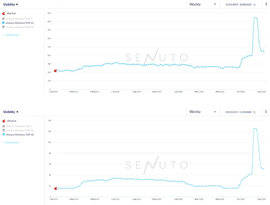Click the '1 Sep 2019' axis label in the TOP 10 chart
This screenshot has height=205, width=270.
pyautogui.click(x=137, y=92)
